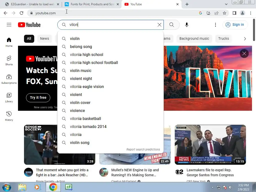The image size is (256, 192).
Task: Choose the "belong song" suggestion
Action: click(x=110, y=47)
